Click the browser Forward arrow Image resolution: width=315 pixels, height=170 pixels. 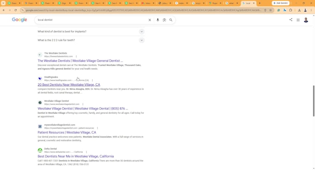coord(9,10)
